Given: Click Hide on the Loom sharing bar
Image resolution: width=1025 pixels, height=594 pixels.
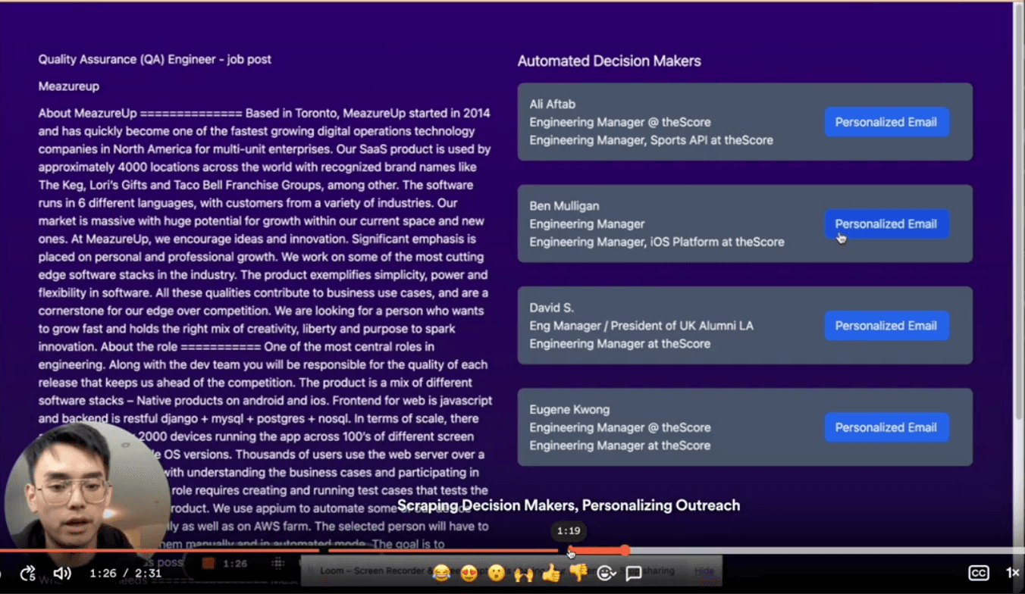Looking at the screenshot, I should [x=704, y=571].
